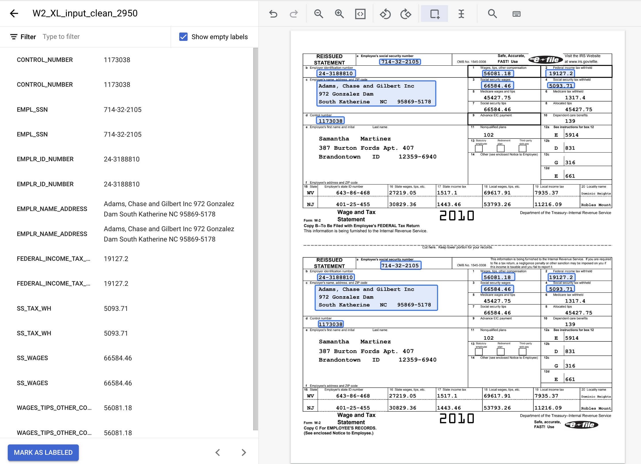The width and height of the screenshot is (641, 464).
Task: Click the search icon in toolbar
Action: pyautogui.click(x=492, y=14)
